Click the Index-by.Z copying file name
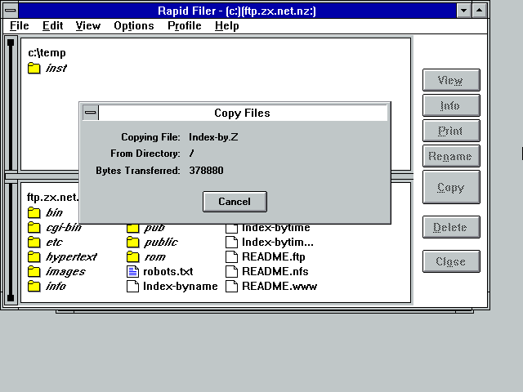The width and height of the screenshot is (523, 392). click(213, 137)
